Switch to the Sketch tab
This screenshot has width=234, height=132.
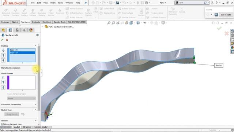[x=15, y=22]
